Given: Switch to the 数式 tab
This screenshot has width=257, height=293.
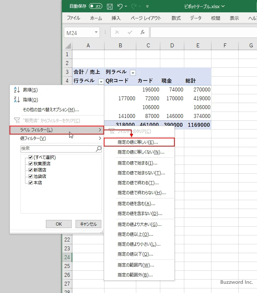Looking at the screenshot, I should (176, 18).
